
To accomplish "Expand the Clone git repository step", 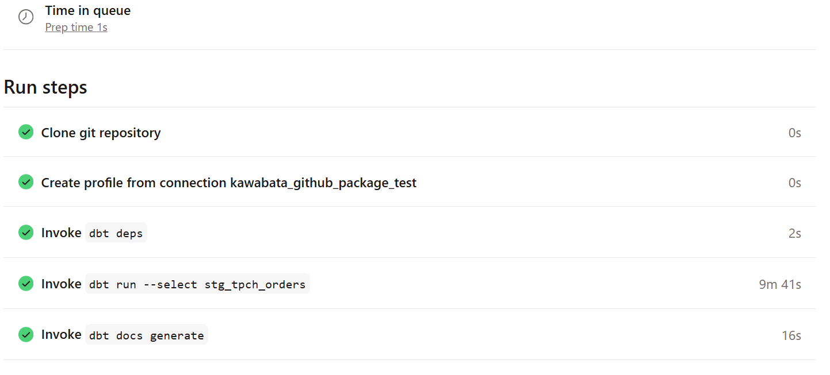I will 410,132.
